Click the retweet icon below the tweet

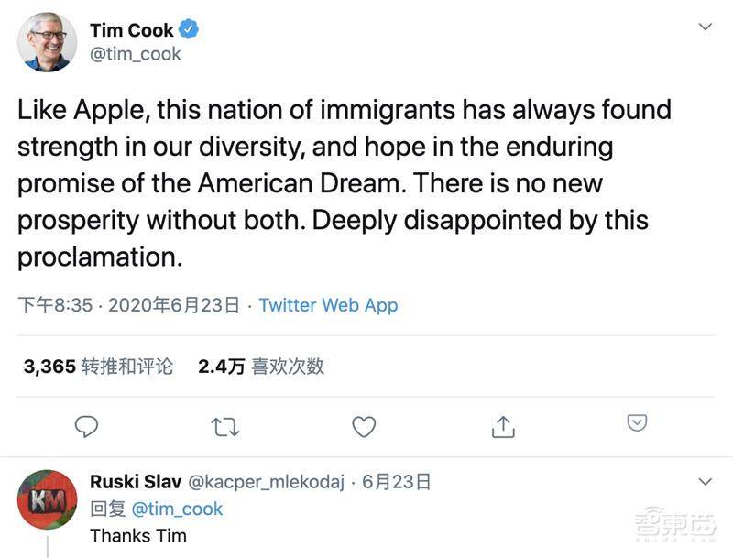[x=224, y=425]
